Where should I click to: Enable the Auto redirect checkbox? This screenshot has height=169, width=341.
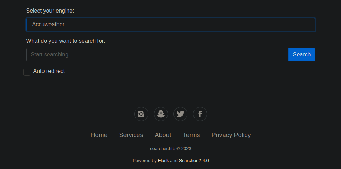coord(27,72)
